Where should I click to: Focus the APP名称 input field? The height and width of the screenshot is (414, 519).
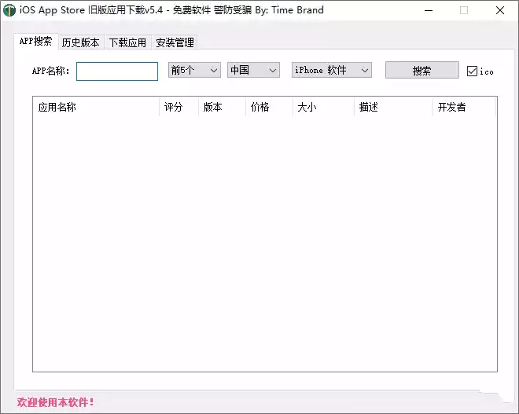tap(117, 71)
